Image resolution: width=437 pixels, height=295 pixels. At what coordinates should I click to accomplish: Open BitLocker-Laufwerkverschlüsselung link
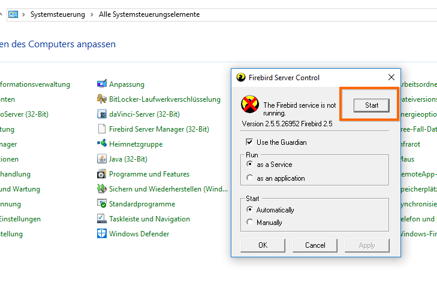pos(165,99)
